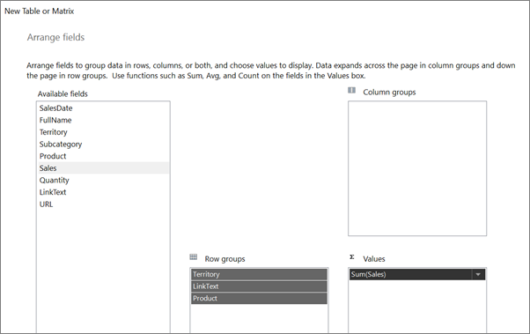Open the Sum(Sales) aggregate dropdown arrow
Screen dimensions: 530x334
(x=478, y=274)
